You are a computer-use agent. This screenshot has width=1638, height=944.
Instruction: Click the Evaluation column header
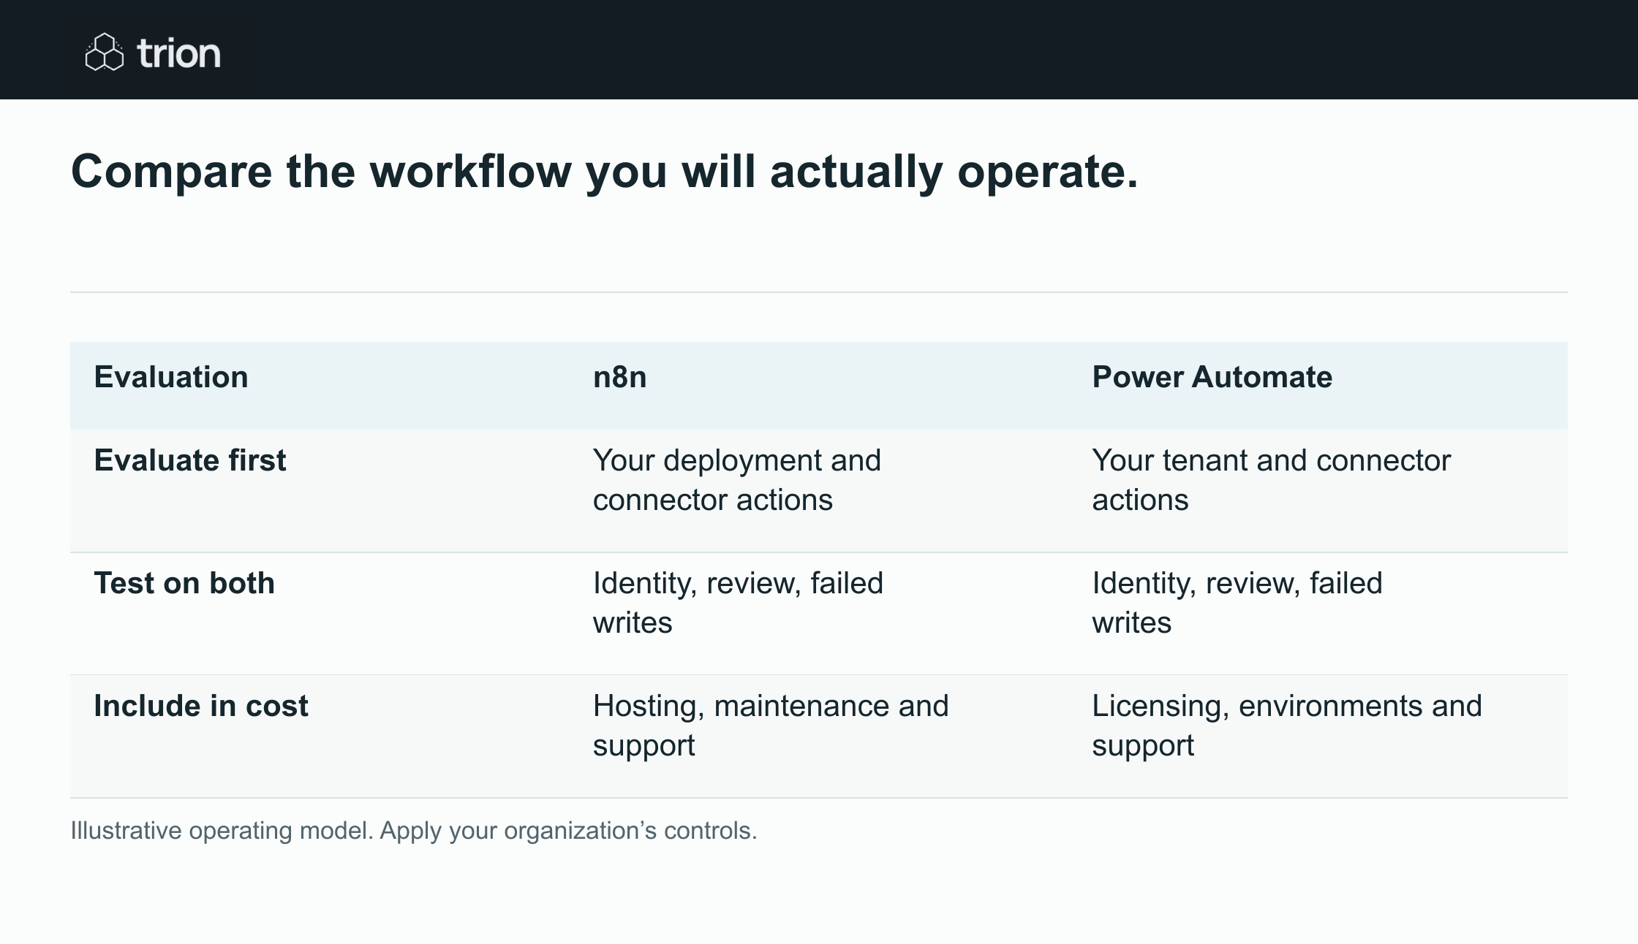171,377
